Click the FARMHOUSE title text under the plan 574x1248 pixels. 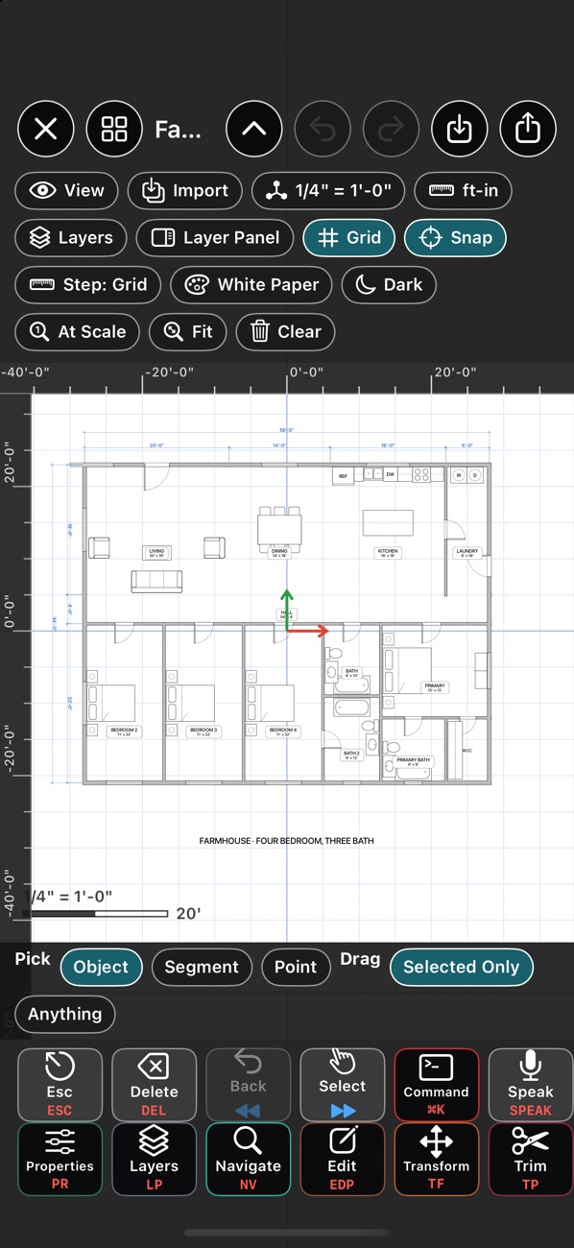click(286, 841)
